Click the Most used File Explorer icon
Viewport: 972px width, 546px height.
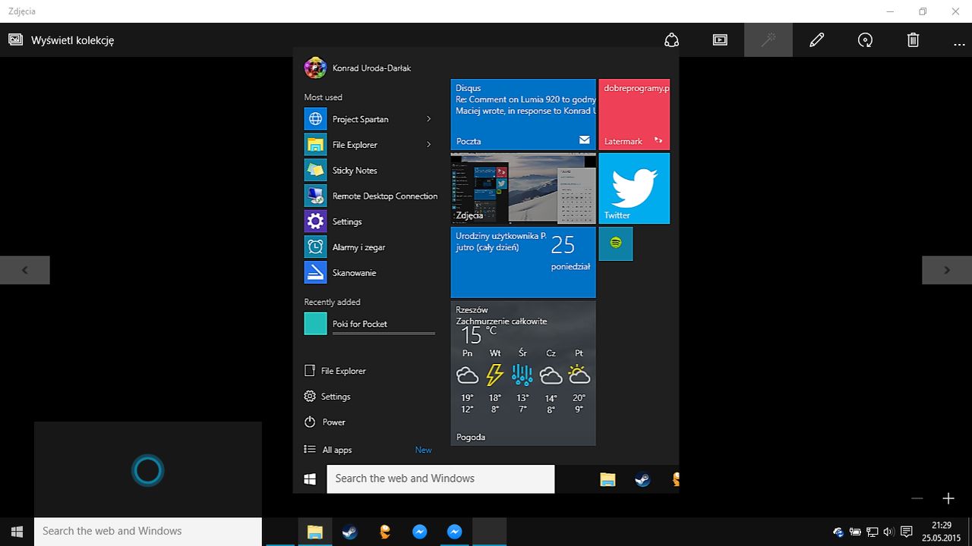[315, 144]
